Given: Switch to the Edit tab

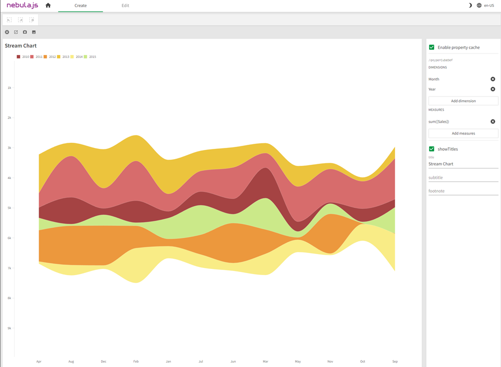Looking at the screenshot, I should (125, 5).
